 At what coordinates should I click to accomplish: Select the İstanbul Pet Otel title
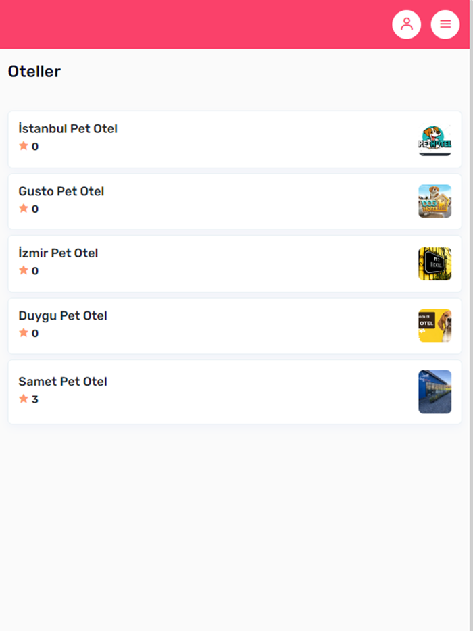68,128
